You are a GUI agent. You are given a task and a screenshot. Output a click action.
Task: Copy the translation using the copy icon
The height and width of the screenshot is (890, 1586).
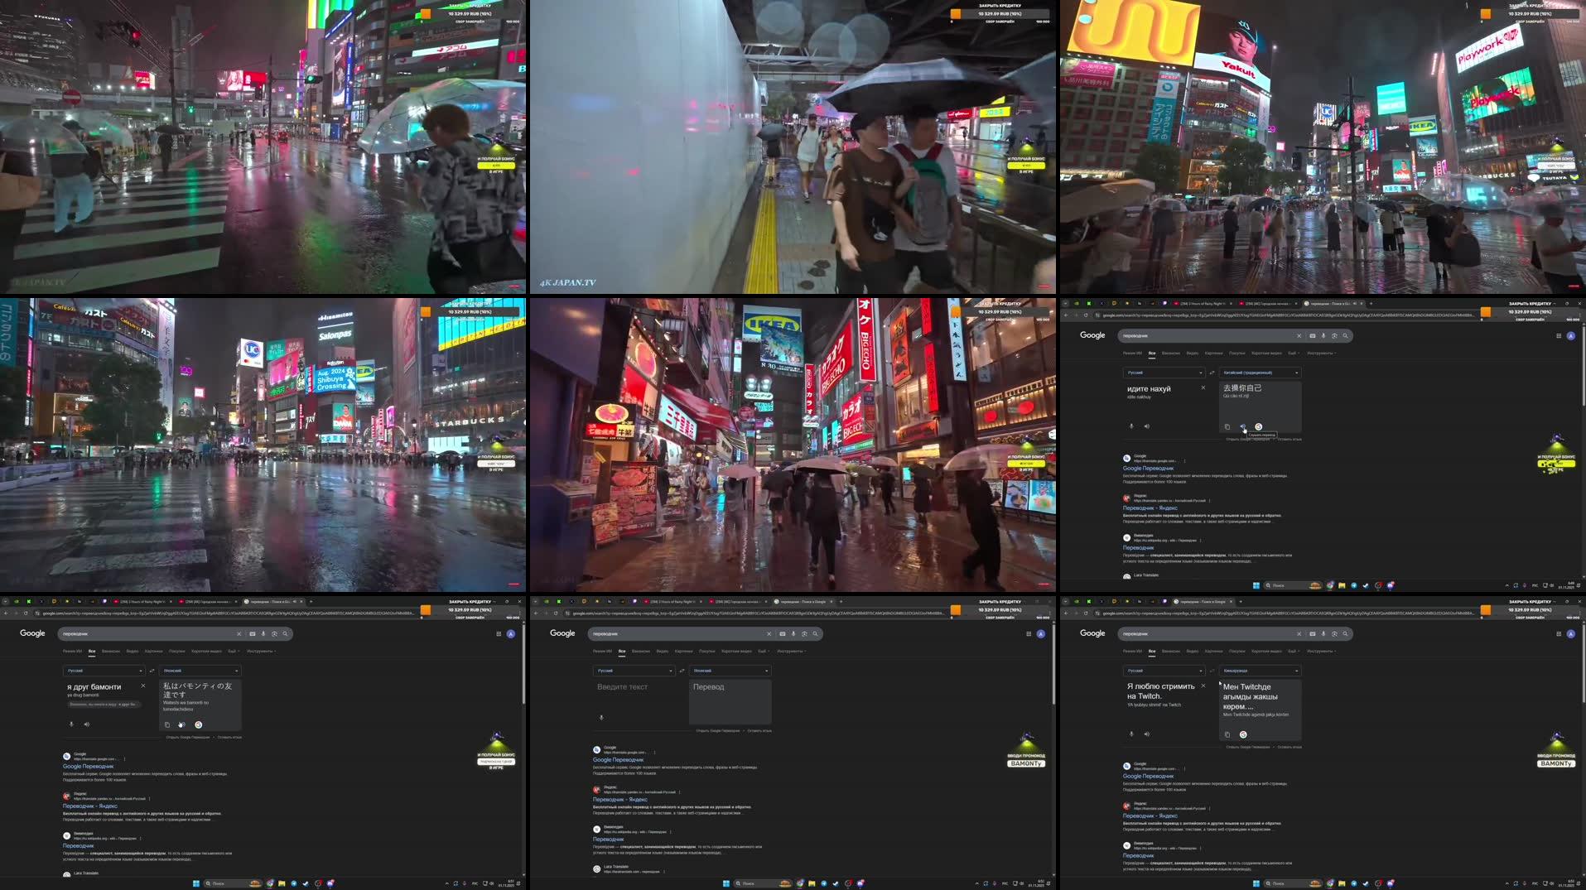point(1227,427)
